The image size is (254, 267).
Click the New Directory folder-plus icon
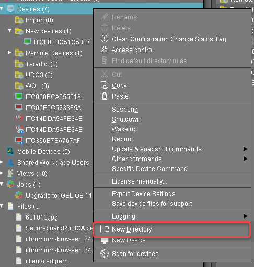coord(105,229)
